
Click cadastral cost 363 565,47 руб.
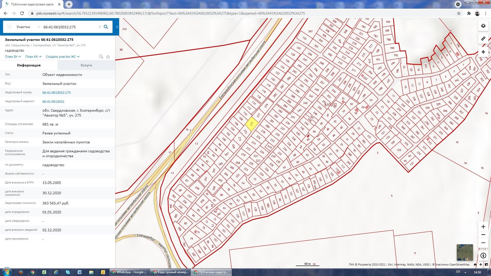(56, 203)
